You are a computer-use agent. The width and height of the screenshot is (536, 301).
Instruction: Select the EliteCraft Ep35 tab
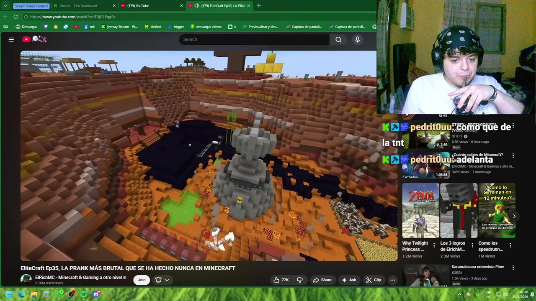pos(219,6)
